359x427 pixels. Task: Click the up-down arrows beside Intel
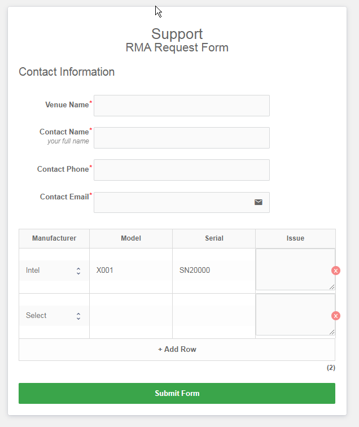click(78, 271)
